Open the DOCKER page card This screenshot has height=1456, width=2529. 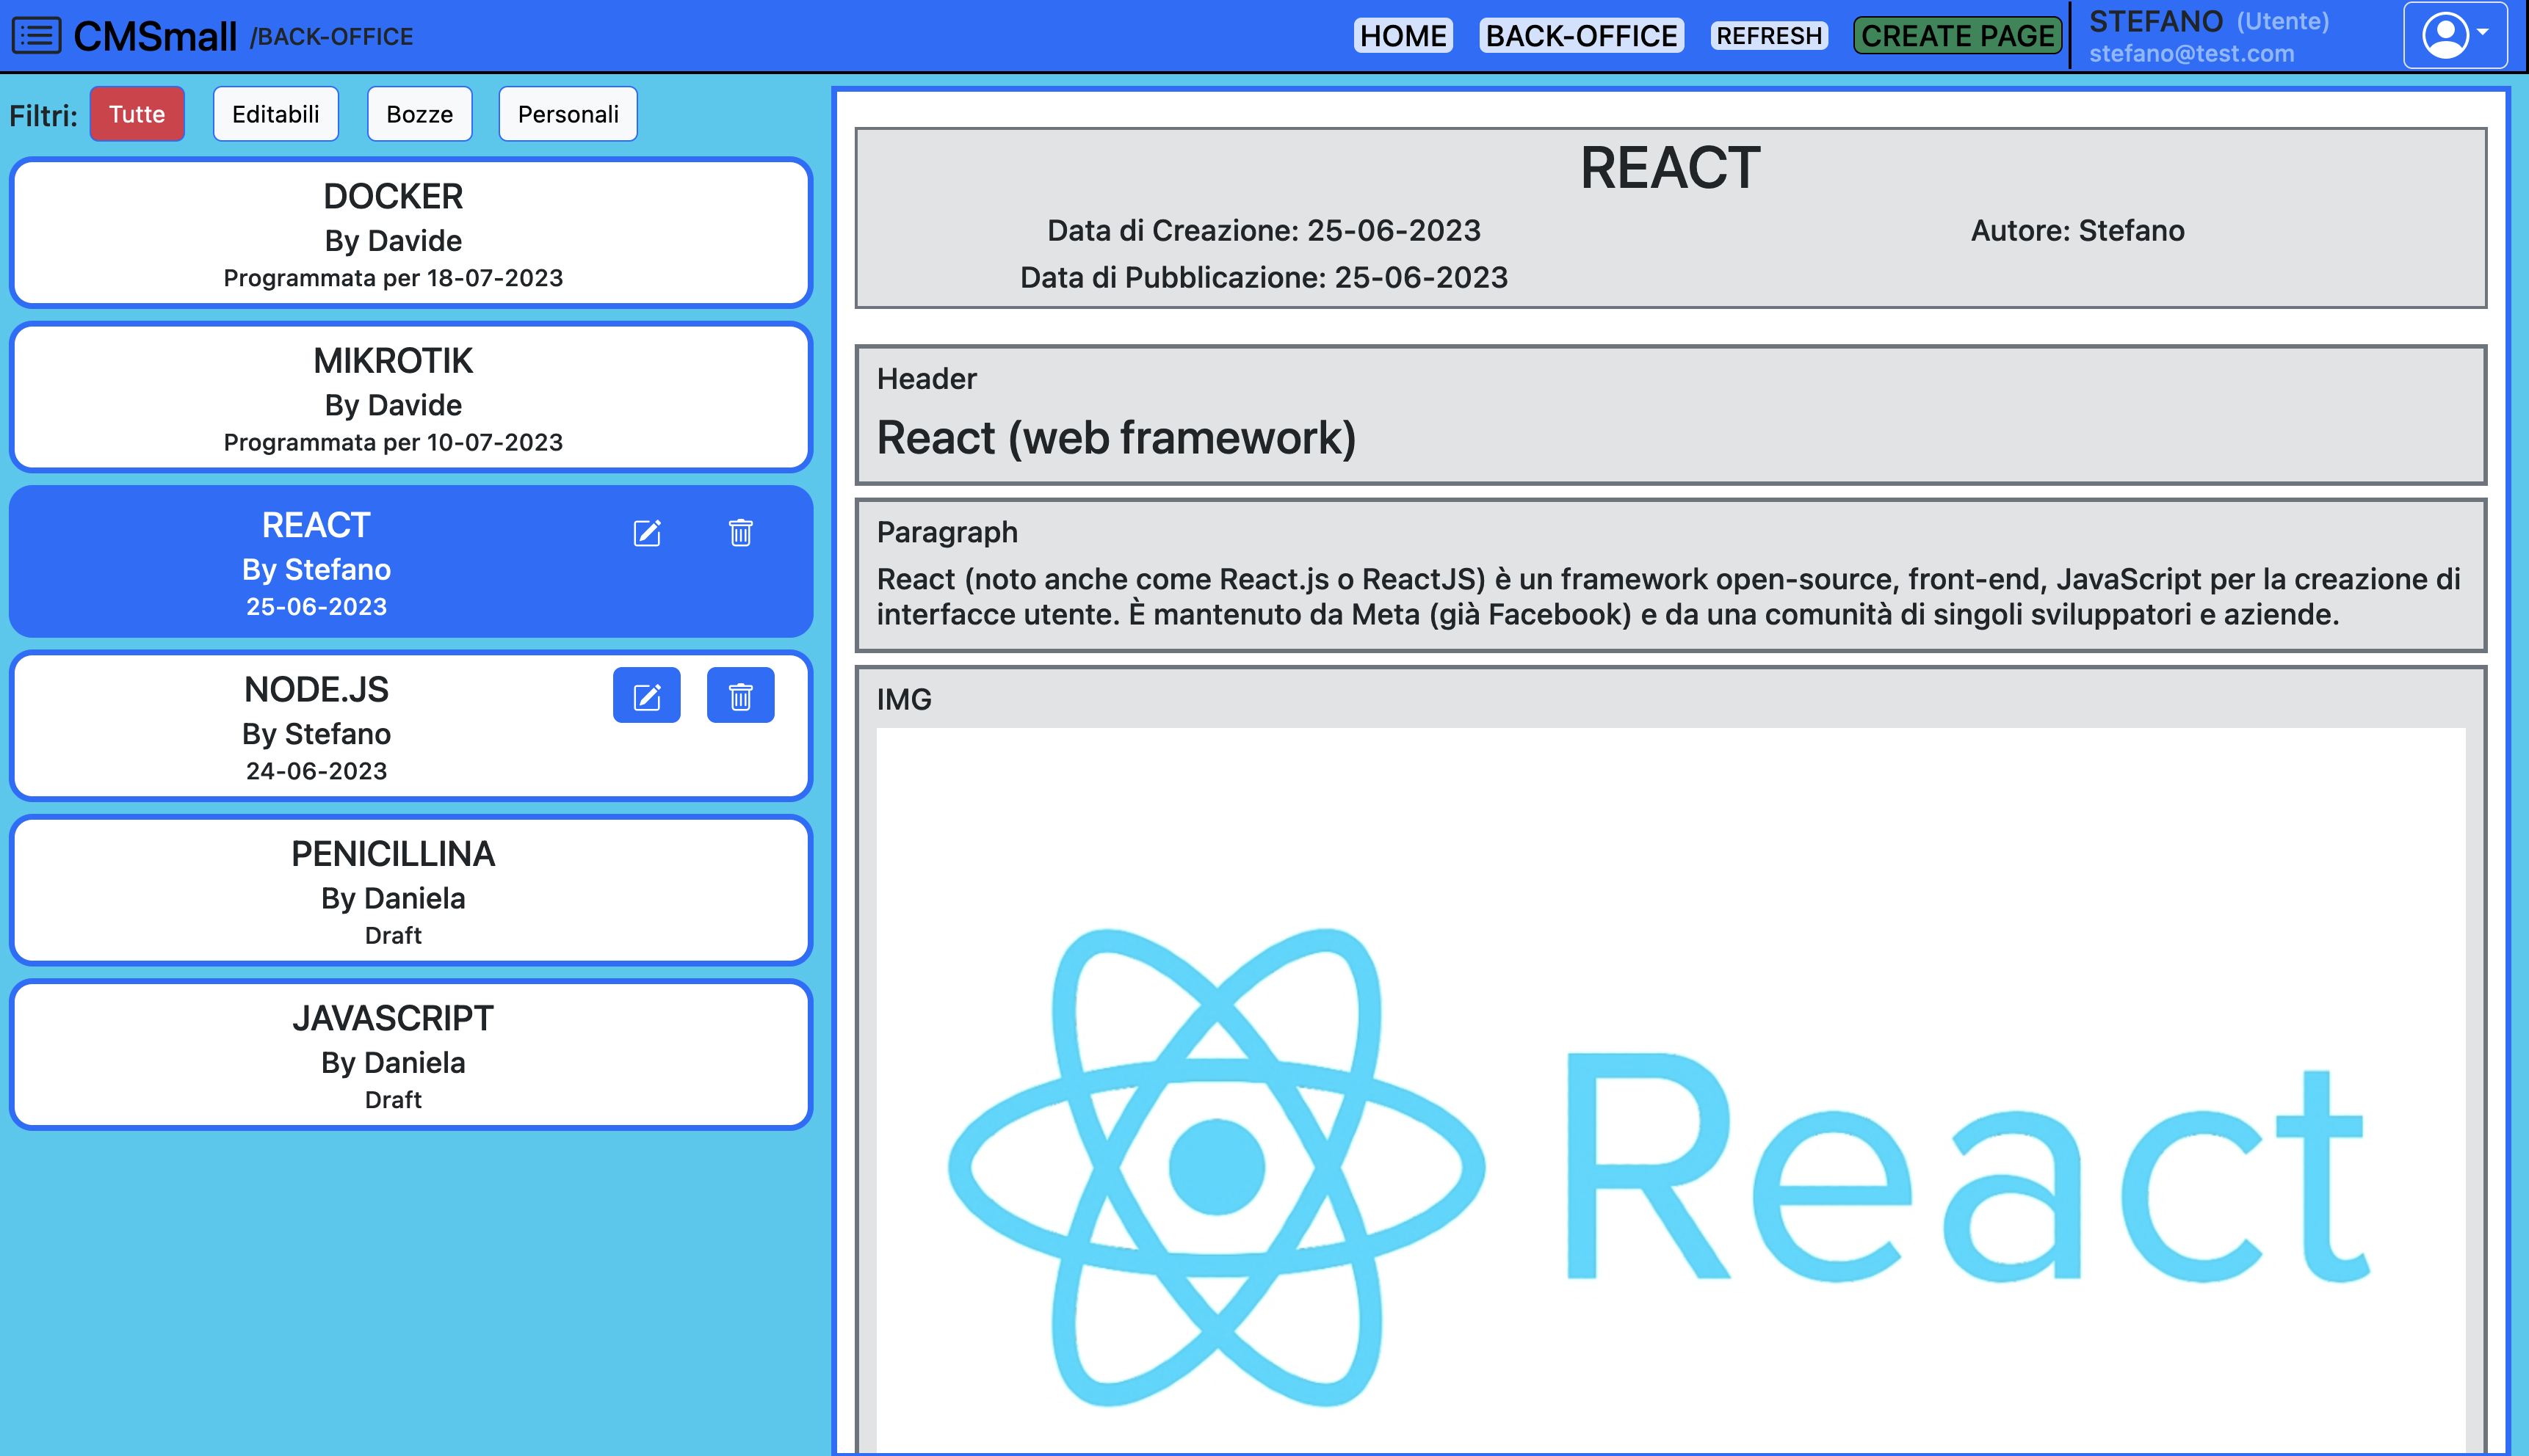pos(410,232)
